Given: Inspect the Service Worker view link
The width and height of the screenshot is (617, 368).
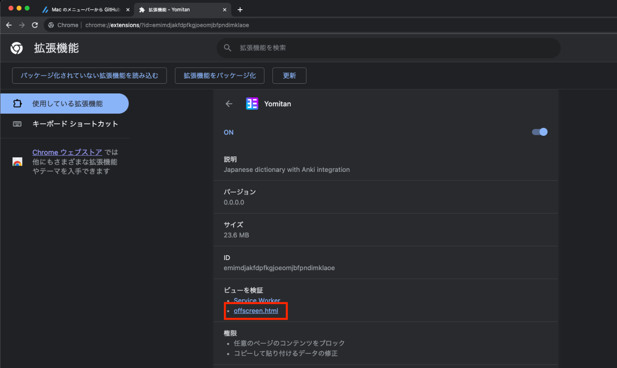Looking at the screenshot, I should point(257,301).
